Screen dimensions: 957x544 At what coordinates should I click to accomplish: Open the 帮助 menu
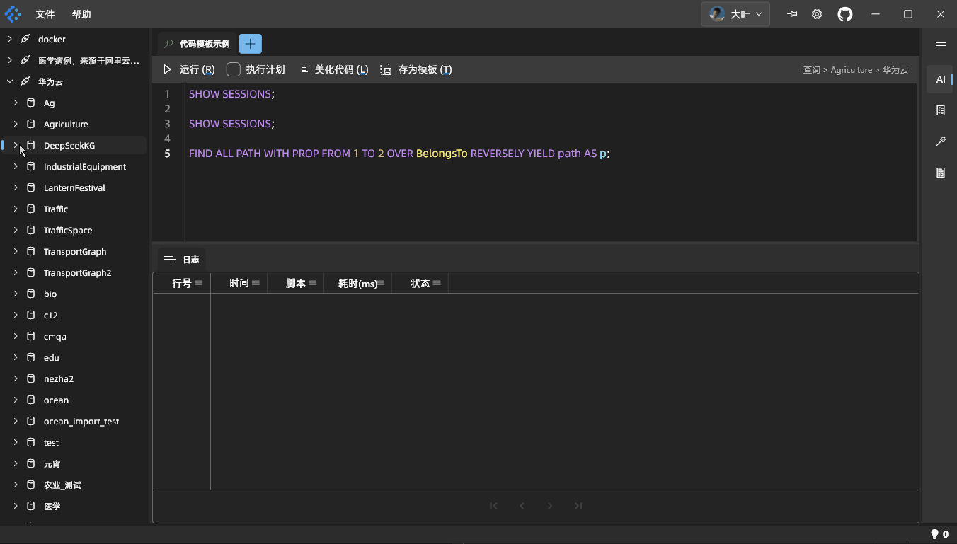81,14
